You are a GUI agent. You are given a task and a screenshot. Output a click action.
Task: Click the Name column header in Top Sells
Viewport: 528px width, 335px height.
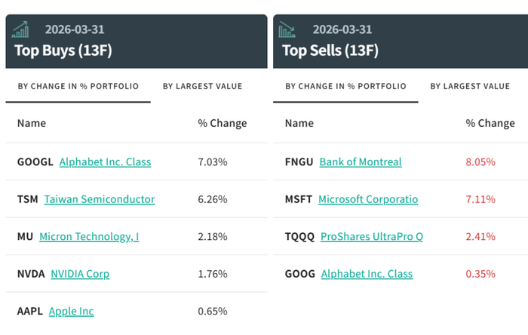[x=299, y=123]
